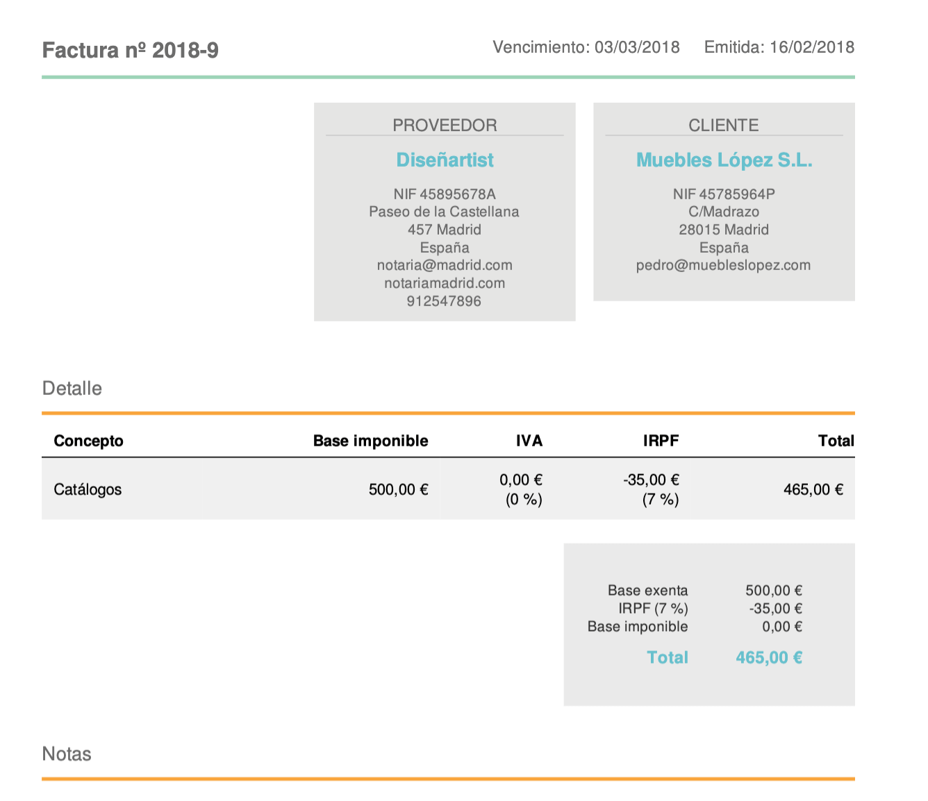Select the summary value '500,00 €' beside Base exenta
The height and width of the screenshot is (801, 928).
(774, 591)
